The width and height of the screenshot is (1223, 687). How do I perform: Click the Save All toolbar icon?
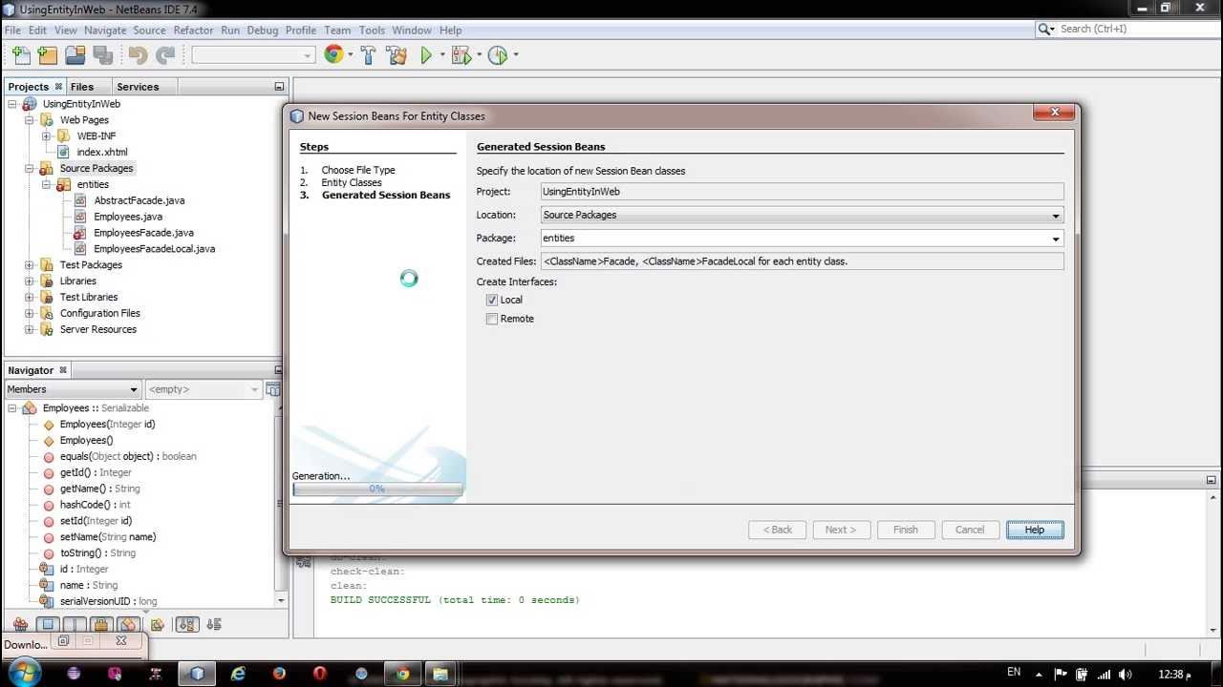[x=102, y=55]
